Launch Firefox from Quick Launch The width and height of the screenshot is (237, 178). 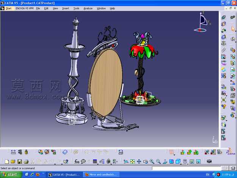click(38, 175)
